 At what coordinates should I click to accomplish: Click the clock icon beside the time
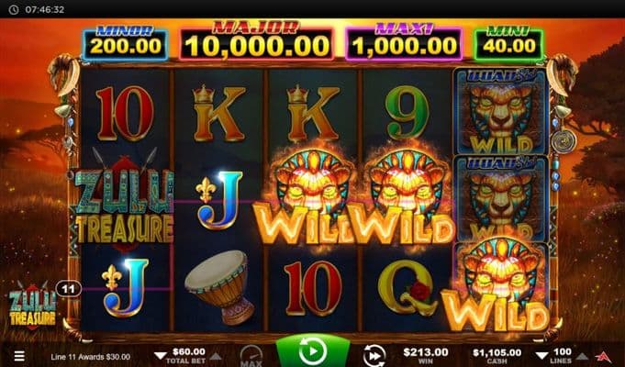14,9
